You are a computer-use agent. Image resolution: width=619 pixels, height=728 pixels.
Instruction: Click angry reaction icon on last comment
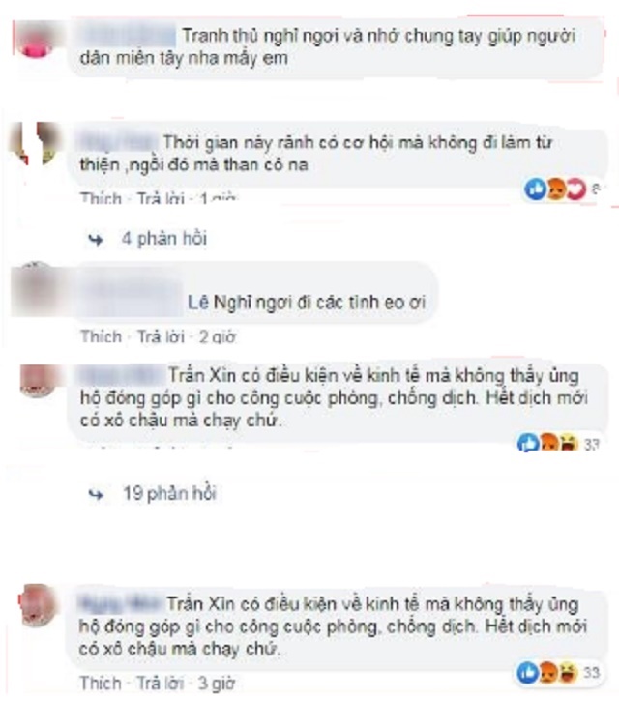(x=548, y=672)
